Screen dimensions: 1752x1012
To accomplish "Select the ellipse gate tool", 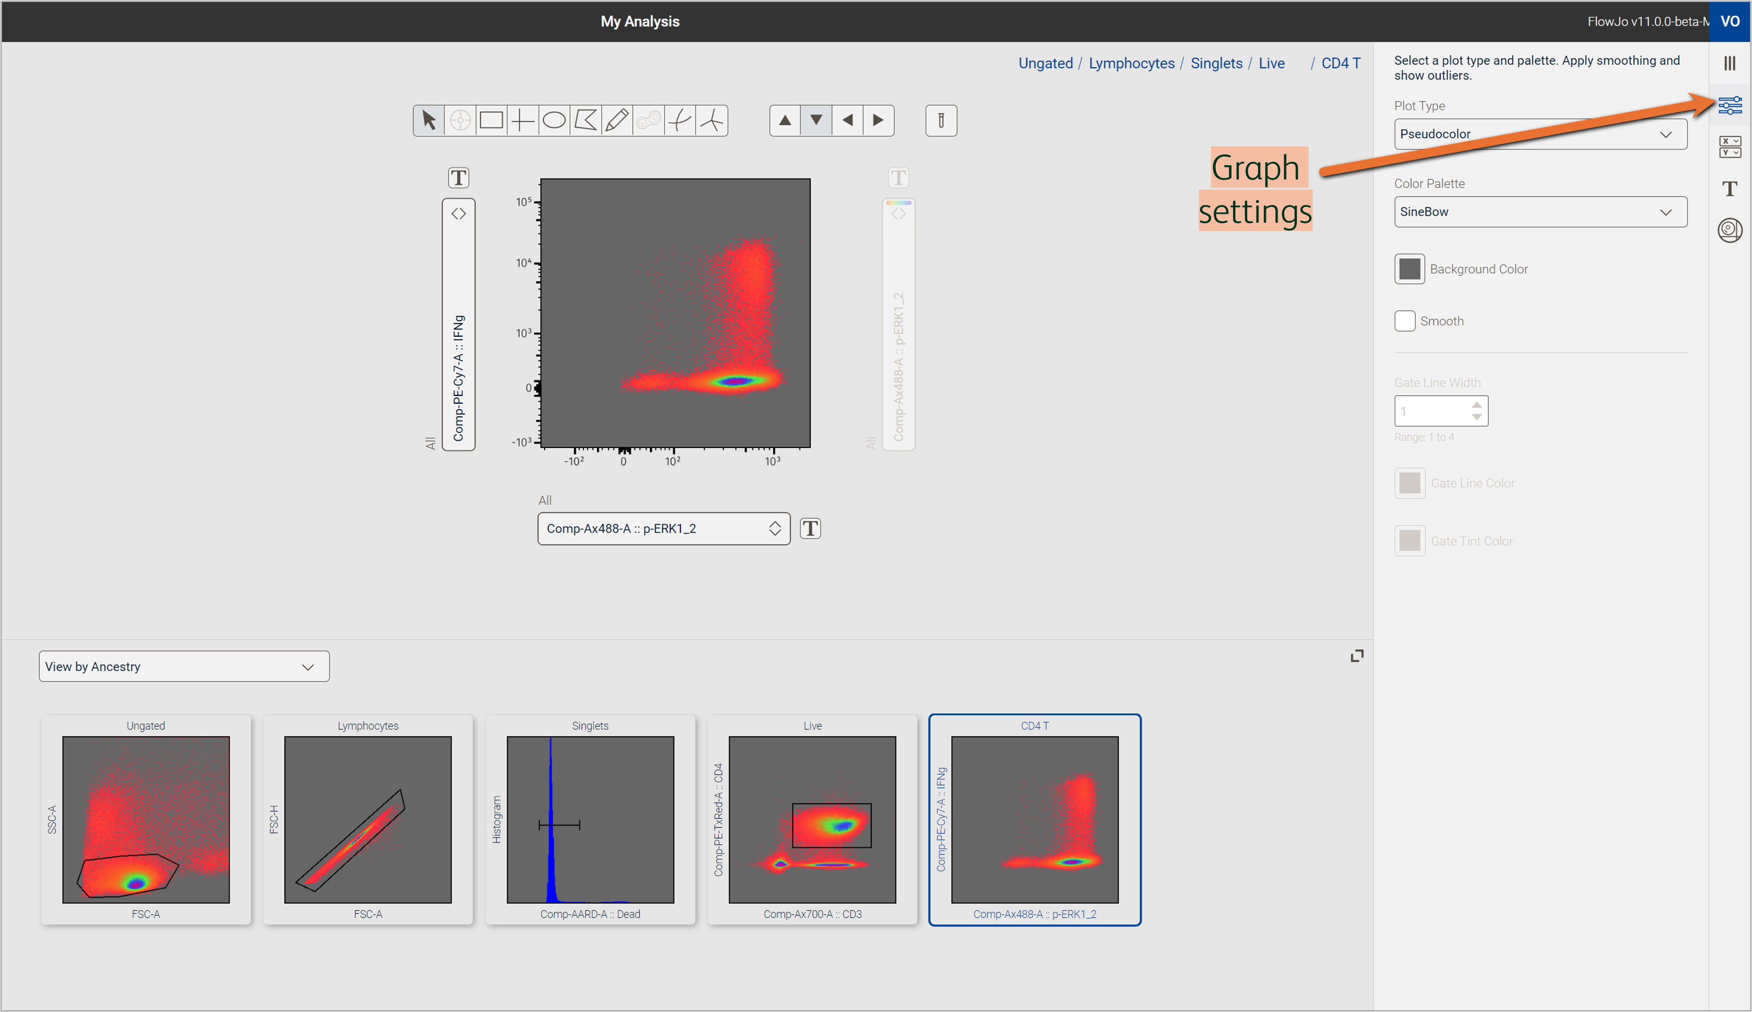I will click(x=553, y=120).
